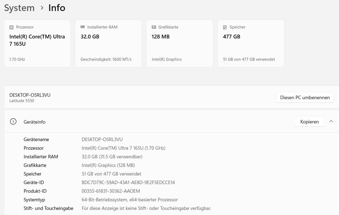Click Geschwindigkeit: 5600 MT/s text

tap(106, 59)
